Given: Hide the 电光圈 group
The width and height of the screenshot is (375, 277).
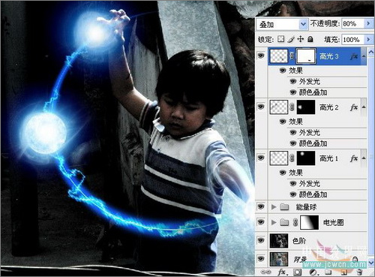Looking at the screenshot, I should 261,222.
